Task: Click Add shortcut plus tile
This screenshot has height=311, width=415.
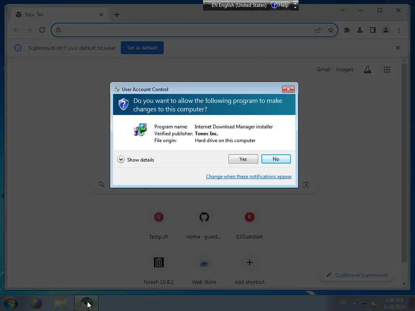Action: 249,270
